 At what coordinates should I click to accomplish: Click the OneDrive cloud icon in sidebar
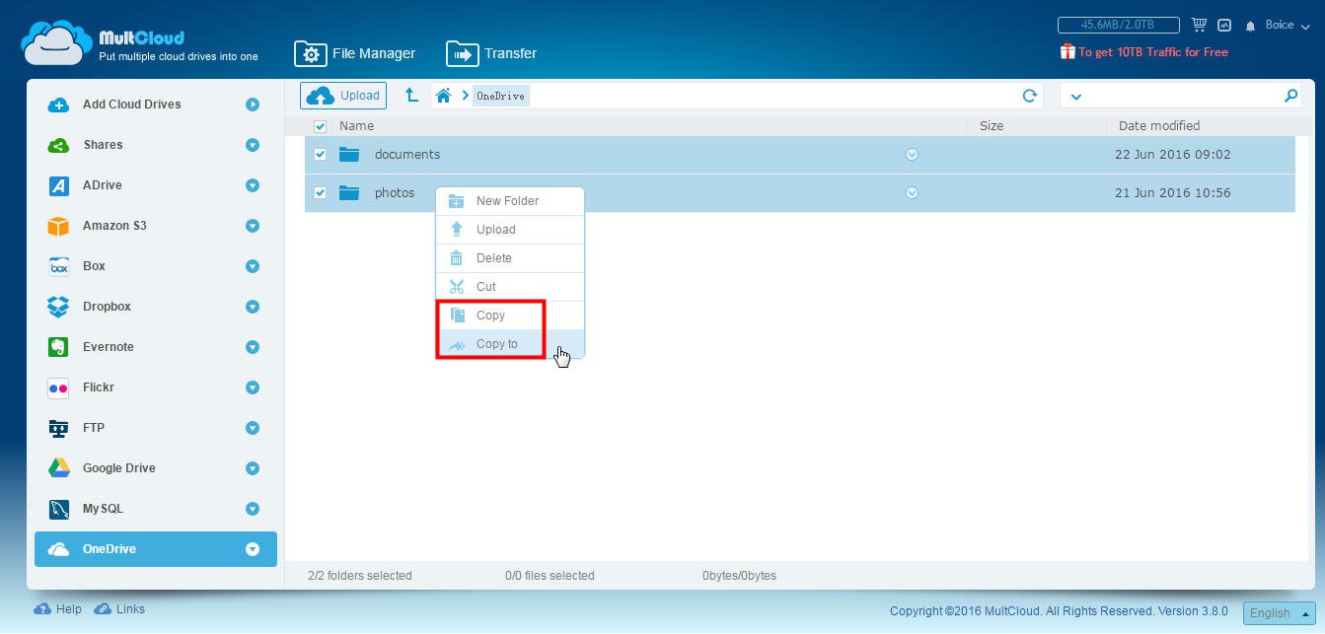(58, 549)
